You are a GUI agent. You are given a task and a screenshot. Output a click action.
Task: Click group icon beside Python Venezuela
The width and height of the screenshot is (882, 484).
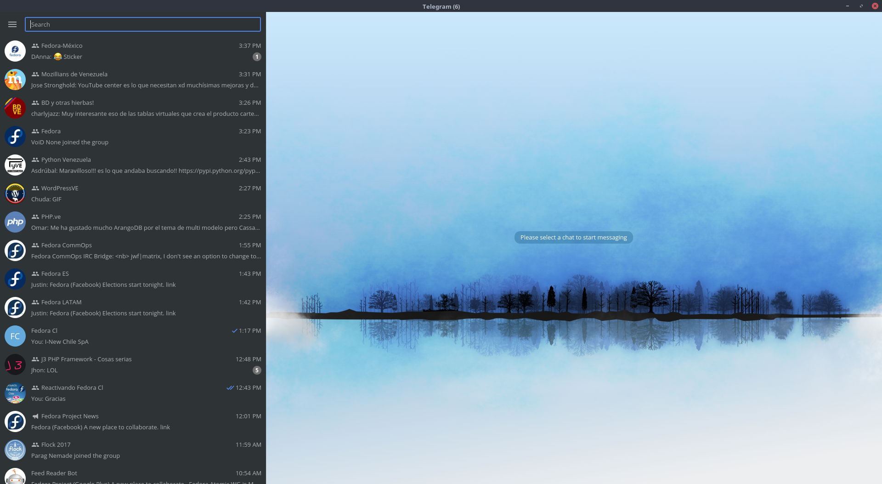[35, 159]
